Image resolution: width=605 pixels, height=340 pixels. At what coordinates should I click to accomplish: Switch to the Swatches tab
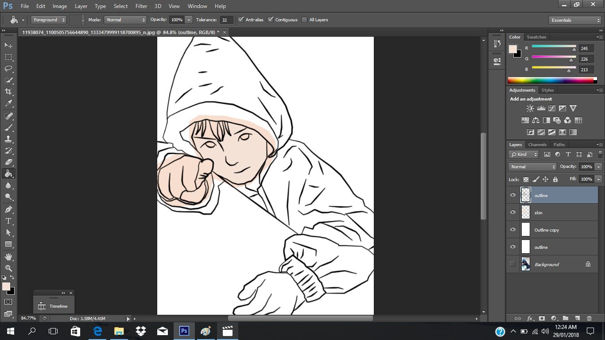pos(536,37)
